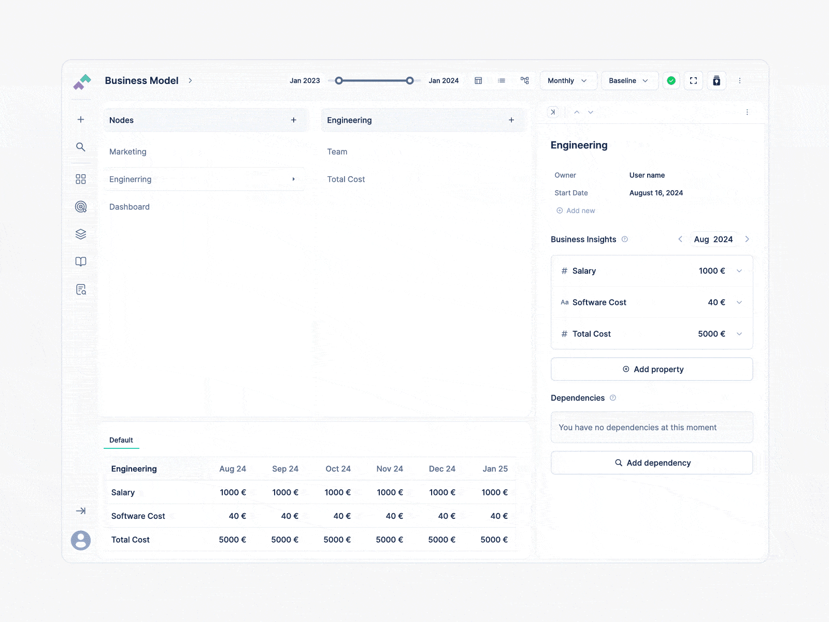Viewport: 829px width, 622px height.
Task: Expand the Salary property row
Action: click(739, 271)
